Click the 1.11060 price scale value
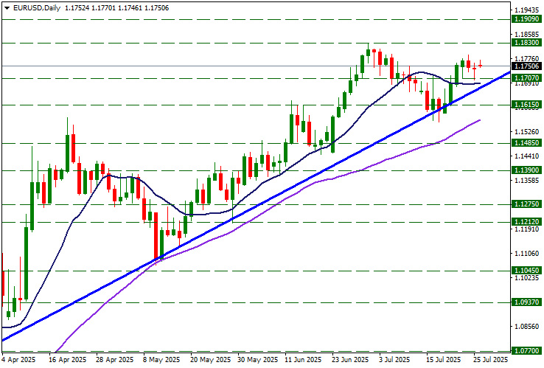Screen dimensions: 544x368 [526, 254]
